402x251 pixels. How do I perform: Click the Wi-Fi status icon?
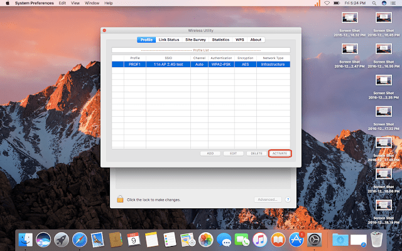pos(327,3)
